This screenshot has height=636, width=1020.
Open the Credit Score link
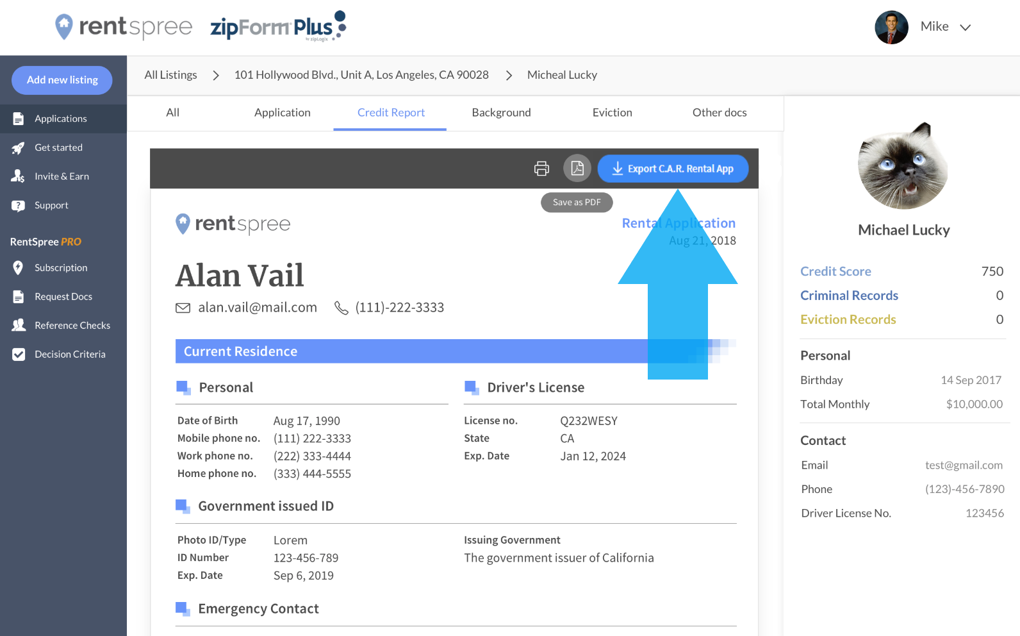click(x=835, y=271)
